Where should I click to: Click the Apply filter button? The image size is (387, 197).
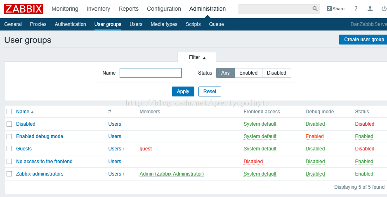pyautogui.click(x=183, y=91)
